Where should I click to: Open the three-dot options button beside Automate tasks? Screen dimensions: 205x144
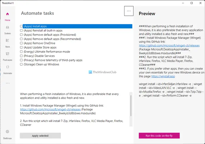coord(128,11)
